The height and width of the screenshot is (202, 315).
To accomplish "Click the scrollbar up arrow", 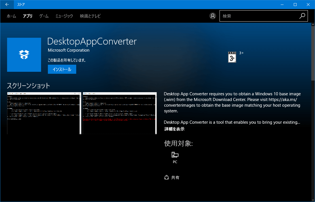I will point(313,25).
